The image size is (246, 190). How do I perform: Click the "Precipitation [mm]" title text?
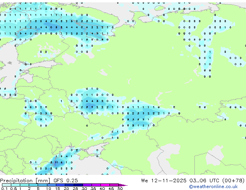(25, 181)
